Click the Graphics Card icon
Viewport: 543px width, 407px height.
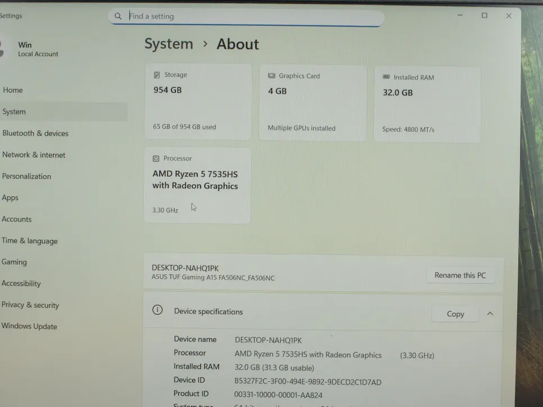pos(271,76)
